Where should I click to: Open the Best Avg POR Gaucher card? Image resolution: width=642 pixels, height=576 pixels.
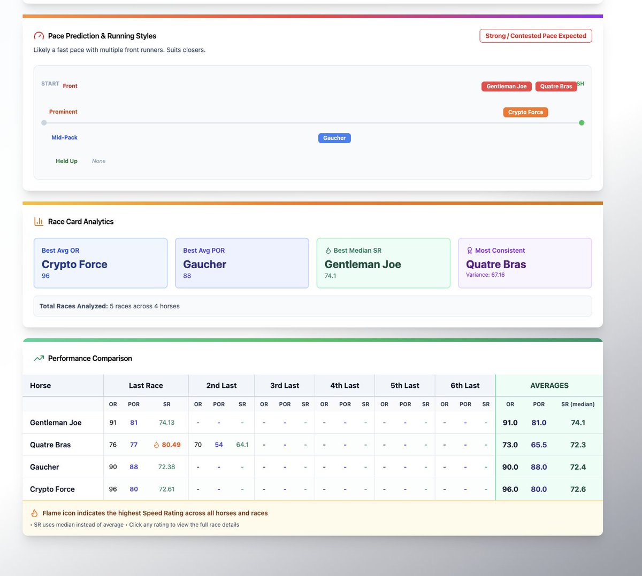242,263
